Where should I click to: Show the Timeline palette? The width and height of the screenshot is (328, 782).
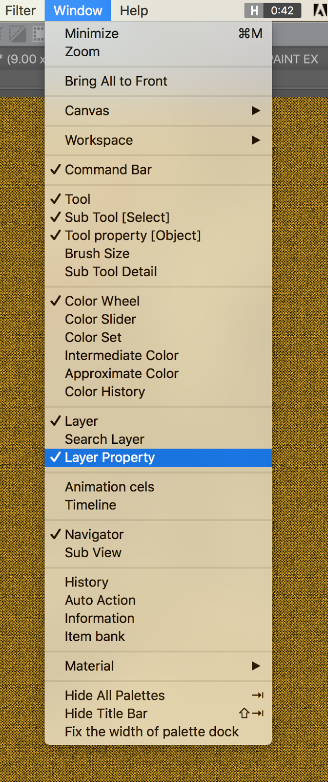[x=91, y=505]
